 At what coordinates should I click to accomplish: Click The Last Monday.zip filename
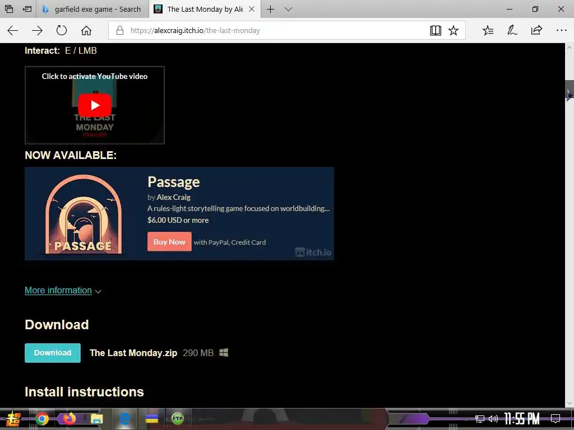[x=133, y=353]
